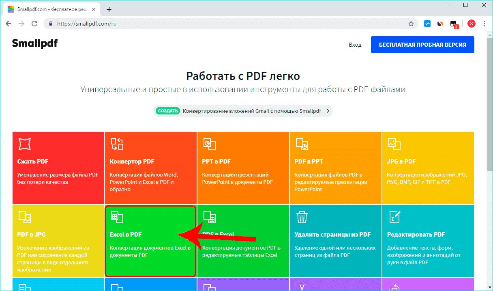The width and height of the screenshot is (493, 291).
Task: Open the PDF в Excel table icon
Action: [x=210, y=216]
